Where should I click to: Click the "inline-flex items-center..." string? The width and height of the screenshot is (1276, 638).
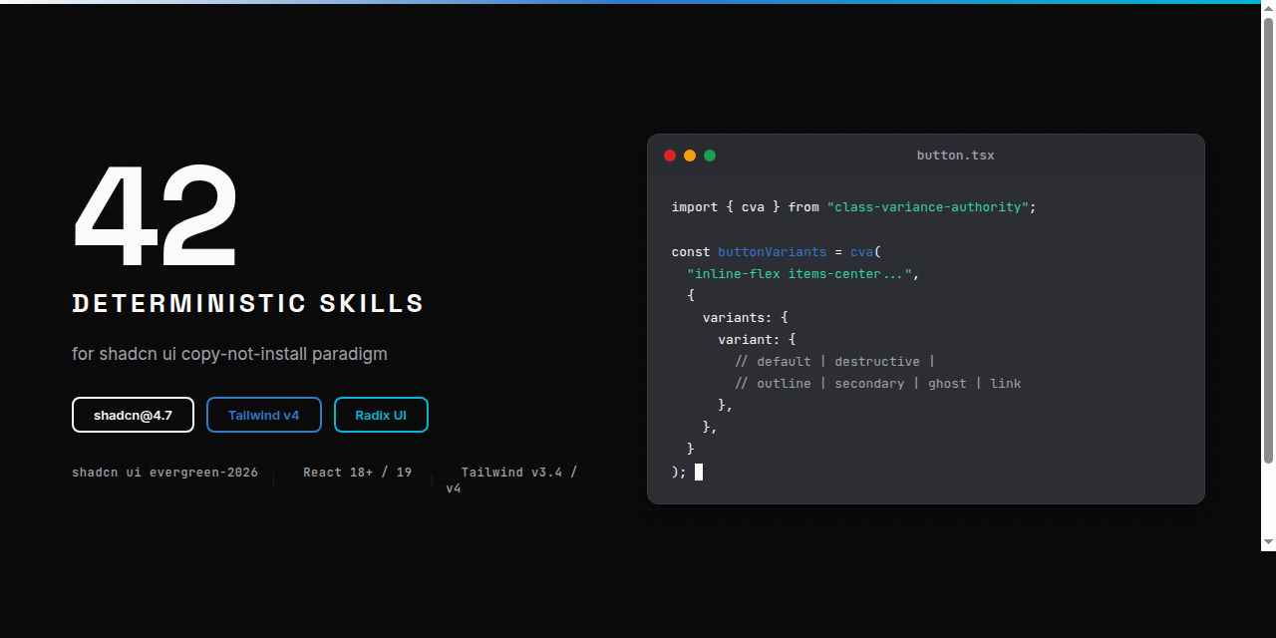799,274
